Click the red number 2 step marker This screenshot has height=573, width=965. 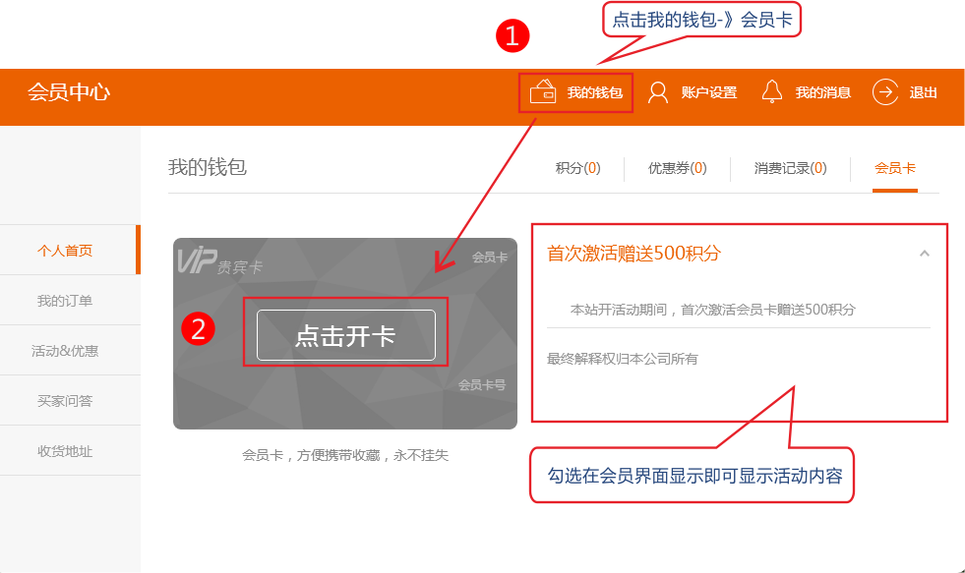198,329
